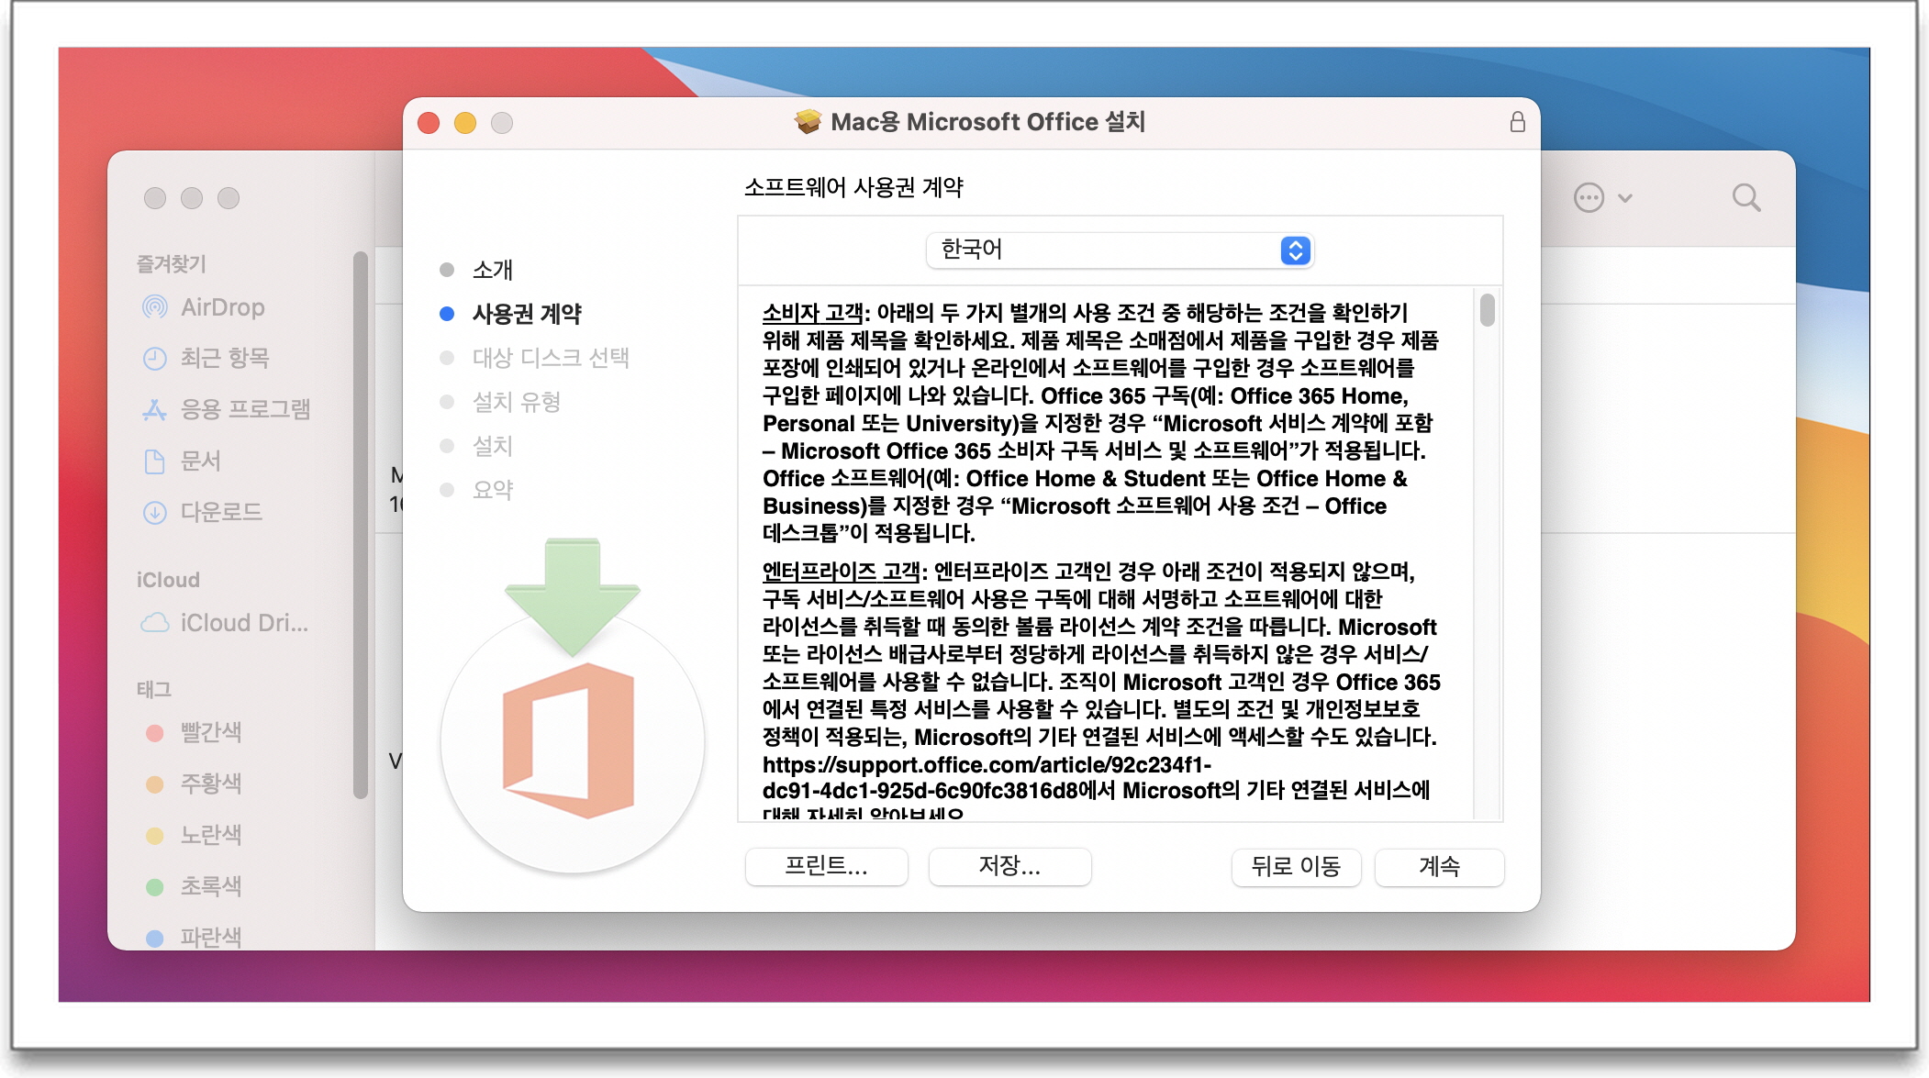1929x1078 pixels.
Task: Click the 요약 step in installer sidebar
Action: pyautogui.click(x=492, y=490)
